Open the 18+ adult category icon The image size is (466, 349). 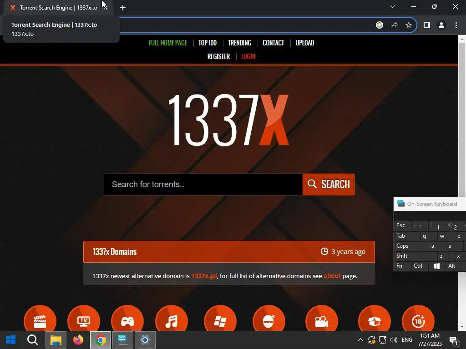(418, 319)
